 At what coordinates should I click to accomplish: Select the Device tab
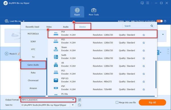82,27
